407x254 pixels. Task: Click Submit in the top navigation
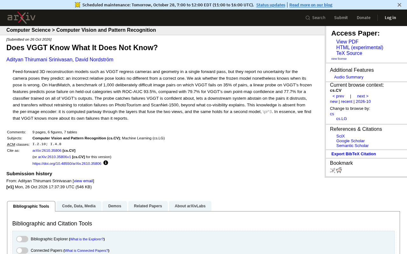click(341, 18)
